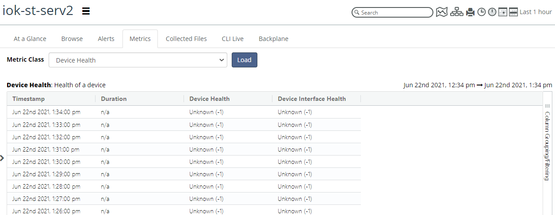Sort by the Timestamp column header

click(x=29, y=99)
